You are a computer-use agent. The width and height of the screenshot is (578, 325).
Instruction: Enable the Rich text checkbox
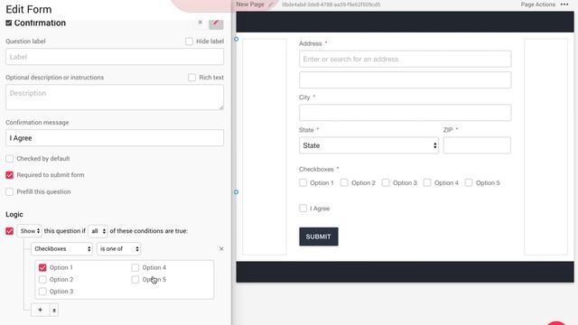coord(191,78)
